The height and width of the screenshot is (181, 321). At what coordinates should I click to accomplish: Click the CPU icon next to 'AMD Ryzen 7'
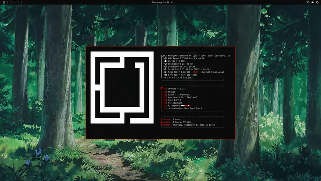pos(165,58)
